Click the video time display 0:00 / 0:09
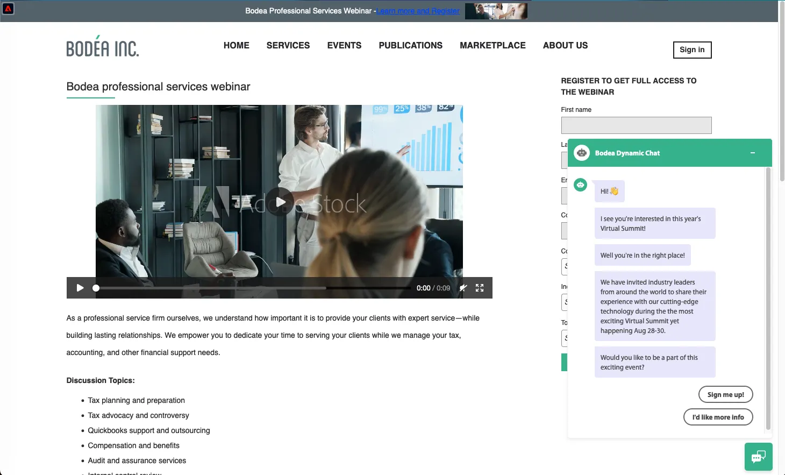The width and height of the screenshot is (785, 475). (433, 288)
